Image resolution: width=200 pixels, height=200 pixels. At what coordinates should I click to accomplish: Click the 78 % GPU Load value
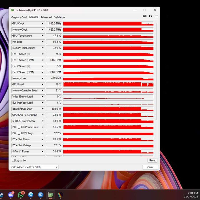54,85
